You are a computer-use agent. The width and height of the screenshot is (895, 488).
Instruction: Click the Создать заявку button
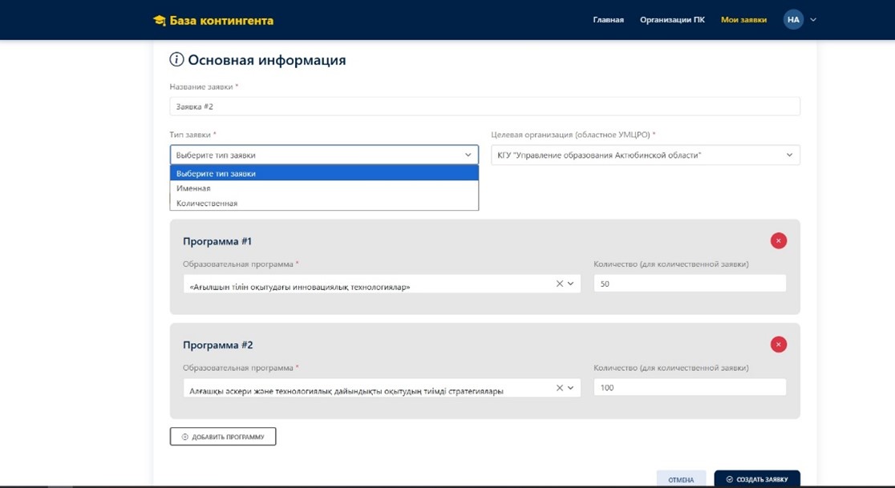(x=756, y=479)
